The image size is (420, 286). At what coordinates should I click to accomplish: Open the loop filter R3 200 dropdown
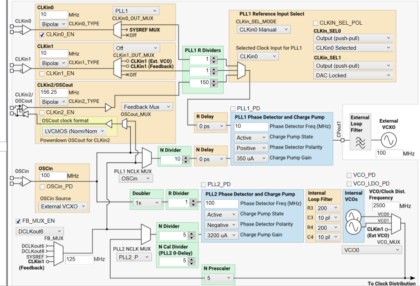[x=327, y=208]
